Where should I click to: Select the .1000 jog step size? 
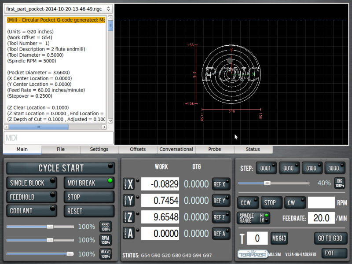coord(335,168)
